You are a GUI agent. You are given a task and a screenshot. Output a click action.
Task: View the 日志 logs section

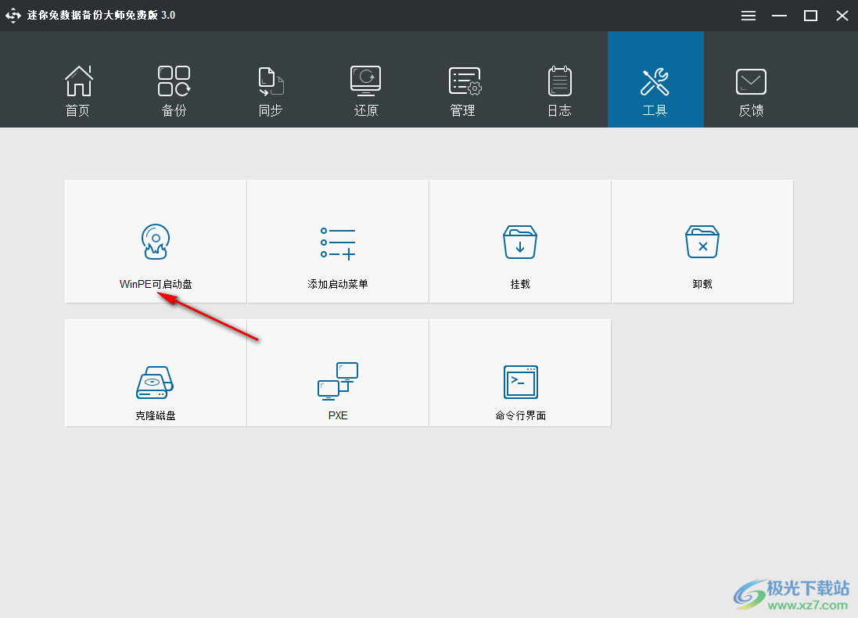(x=559, y=90)
